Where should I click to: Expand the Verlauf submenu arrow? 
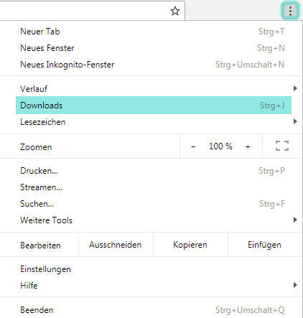coord(295,88)
